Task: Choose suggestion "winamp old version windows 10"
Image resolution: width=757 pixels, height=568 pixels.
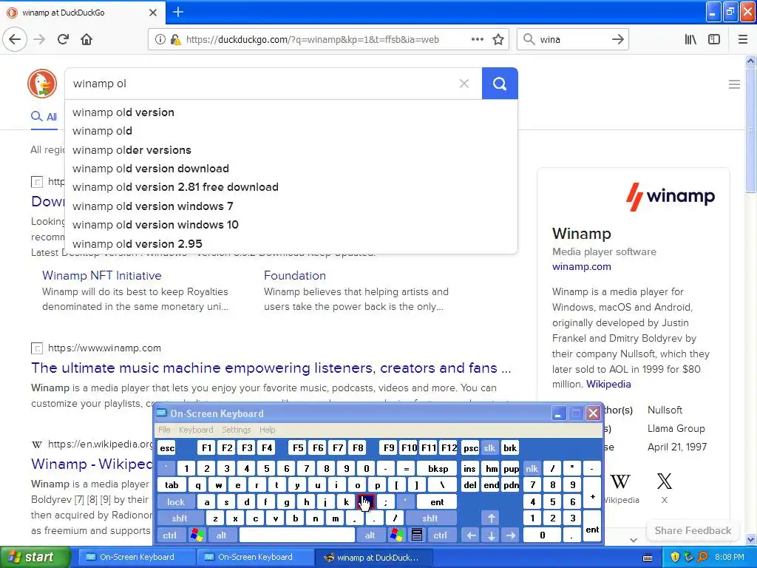Action: pyautogui.click(x=291, y=225)
